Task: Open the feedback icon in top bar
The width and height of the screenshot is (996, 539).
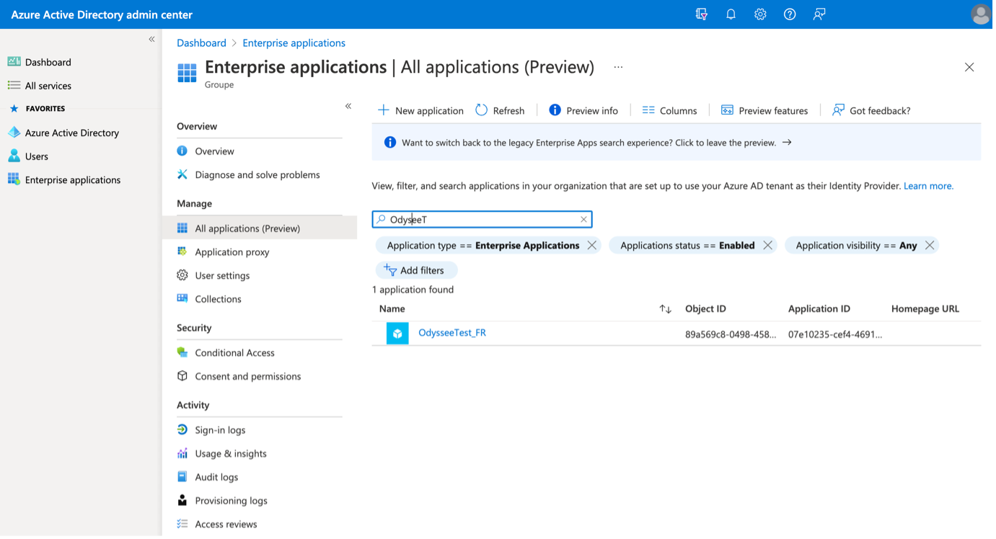Action: [x=819, y=14]
